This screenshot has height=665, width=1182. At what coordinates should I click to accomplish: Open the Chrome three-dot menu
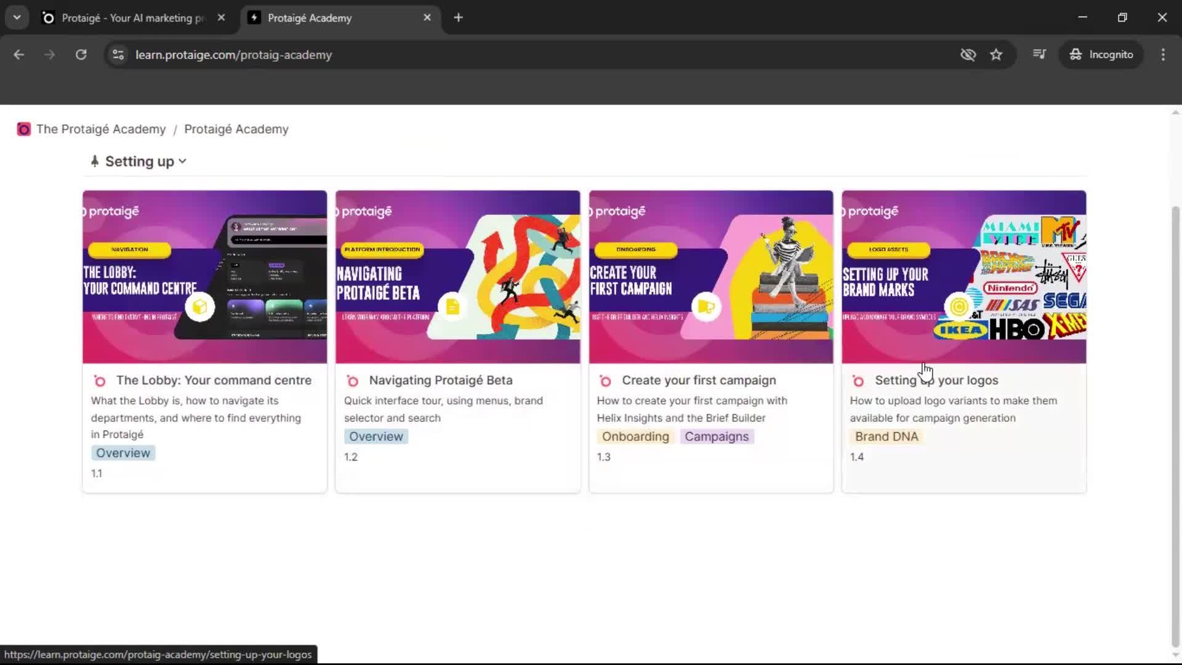click(x=1163, y=54)
